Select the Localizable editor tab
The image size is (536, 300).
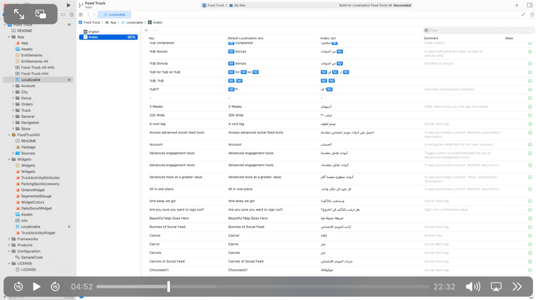pos(114,15)
